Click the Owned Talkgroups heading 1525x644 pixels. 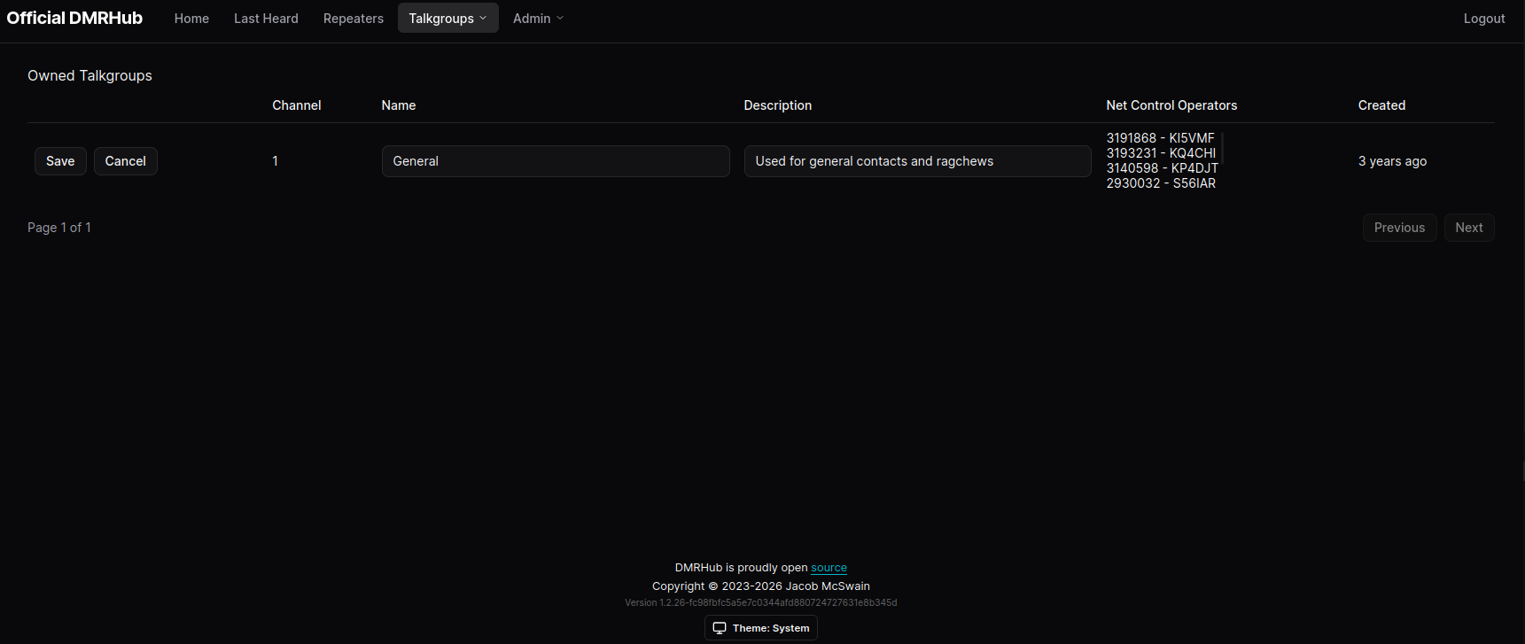click(x=89, y=75)
